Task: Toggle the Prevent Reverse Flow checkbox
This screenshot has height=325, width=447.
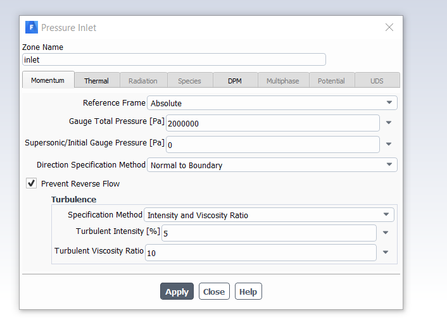Action: [x=31, y=183]
